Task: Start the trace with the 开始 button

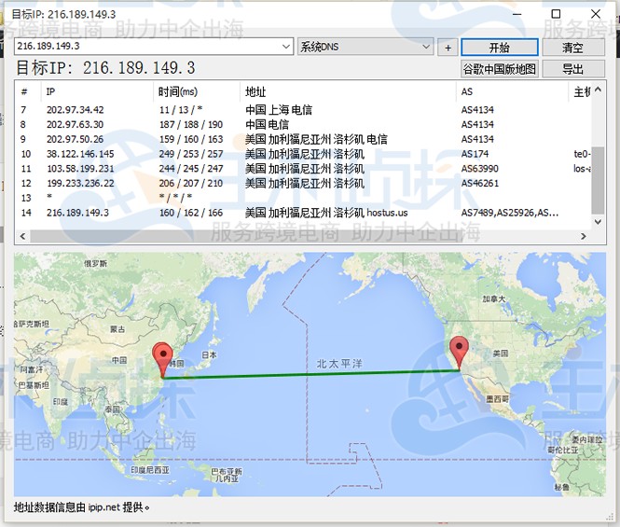Action: [499, 47]
